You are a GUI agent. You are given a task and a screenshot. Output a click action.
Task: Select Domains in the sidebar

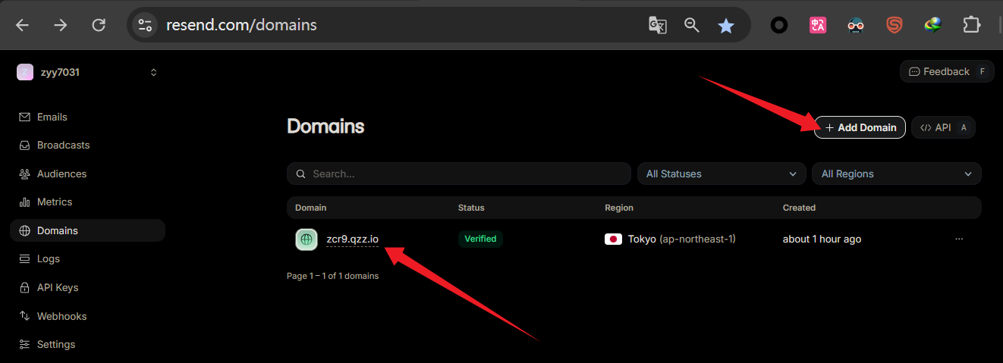tap(87, 230)
